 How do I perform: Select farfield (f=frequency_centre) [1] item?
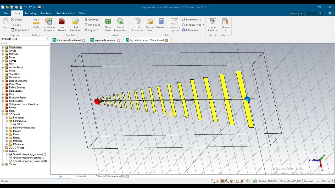click(28, 158)
